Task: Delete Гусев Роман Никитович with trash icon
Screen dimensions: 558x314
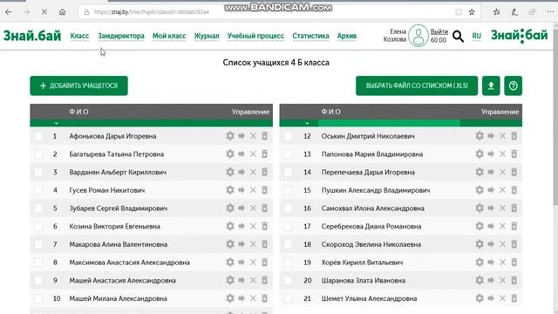Action: coord(264,190)
